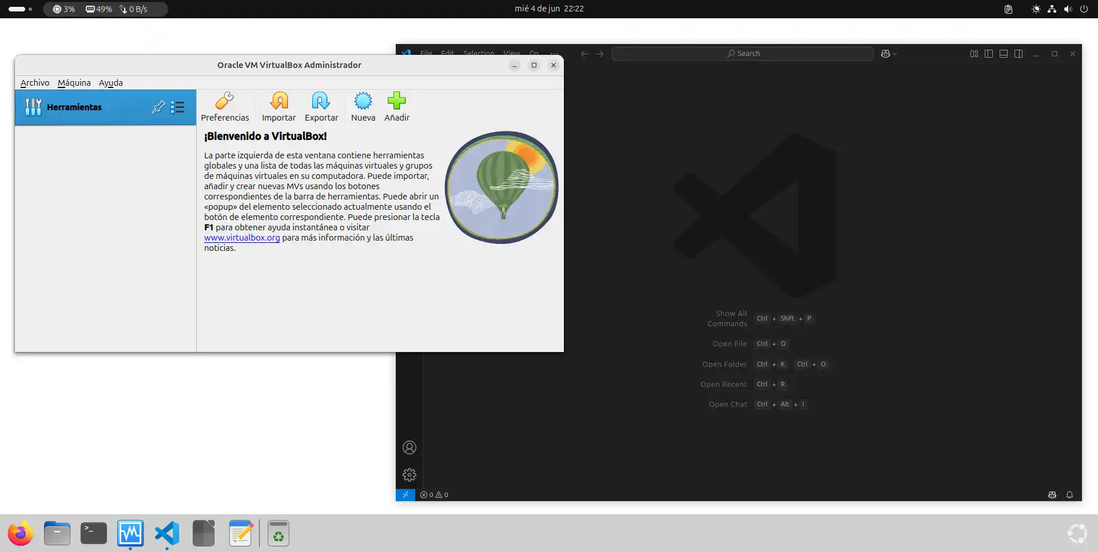Open the Manage gear in VS Code sidebar
The image size is (1098, 552).
click(x=409, y=475)
